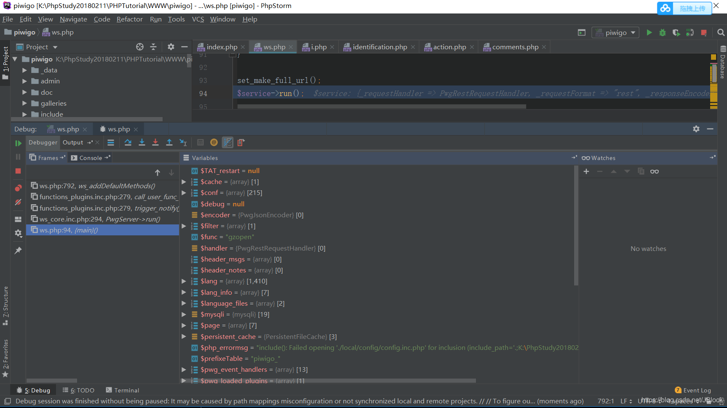Click Step Over in debugger toolbar
The image size is (727, 408).
coord(128,142)
